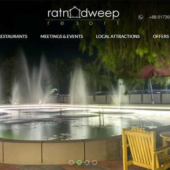The width and height of the screenshot is (170, 170).
Task: Open the Restaurants menu item
Action: click(x=14, y=37)
